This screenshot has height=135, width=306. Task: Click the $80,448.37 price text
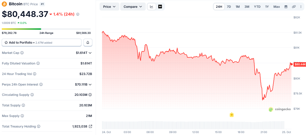pyautogui.click(x=25, y=14)
